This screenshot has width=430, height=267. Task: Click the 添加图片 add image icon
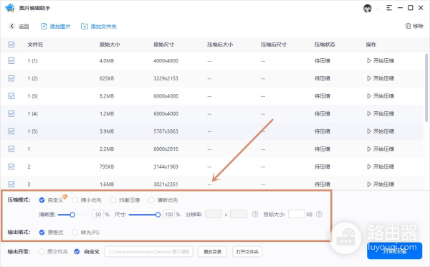[x=44, y=27]
